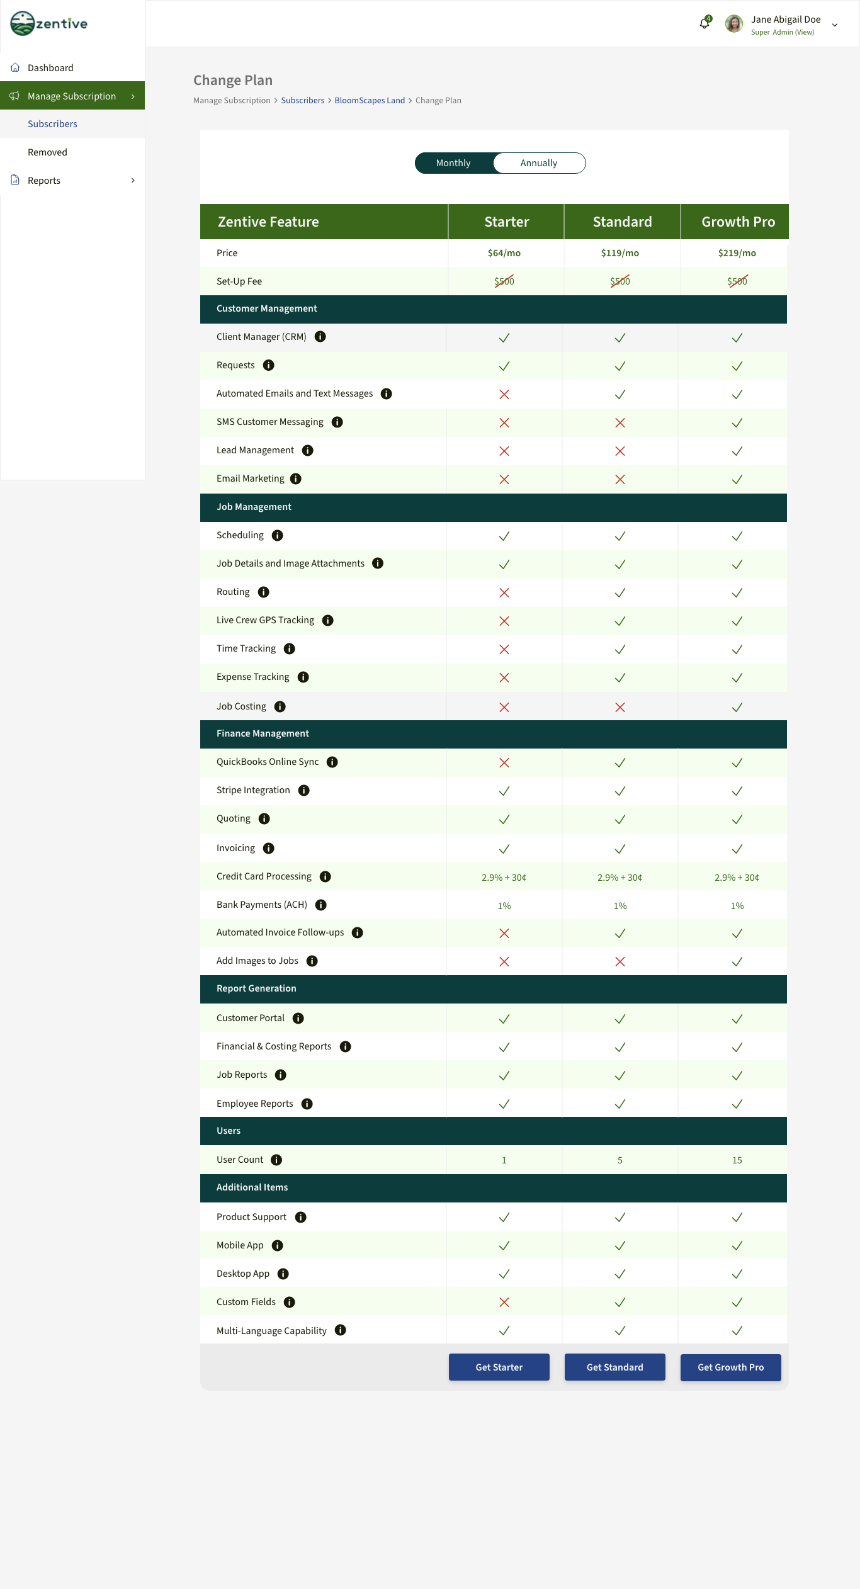Screen dimensions: 860x1589
Task: Open the user account dropdown chevron
Action: [x=835, y=25]
